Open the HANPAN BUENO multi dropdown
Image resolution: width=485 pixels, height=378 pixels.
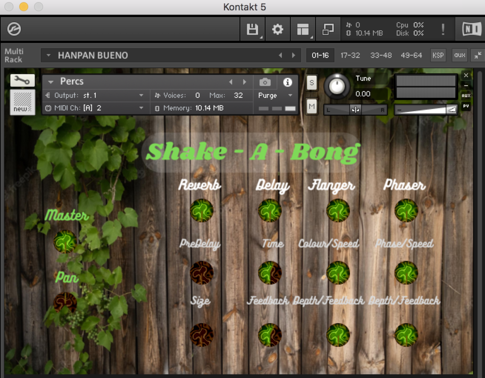pos(49,55)
